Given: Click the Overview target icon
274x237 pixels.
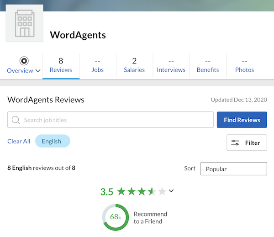Looking at the screenshot, I should (x=24, y=61).
